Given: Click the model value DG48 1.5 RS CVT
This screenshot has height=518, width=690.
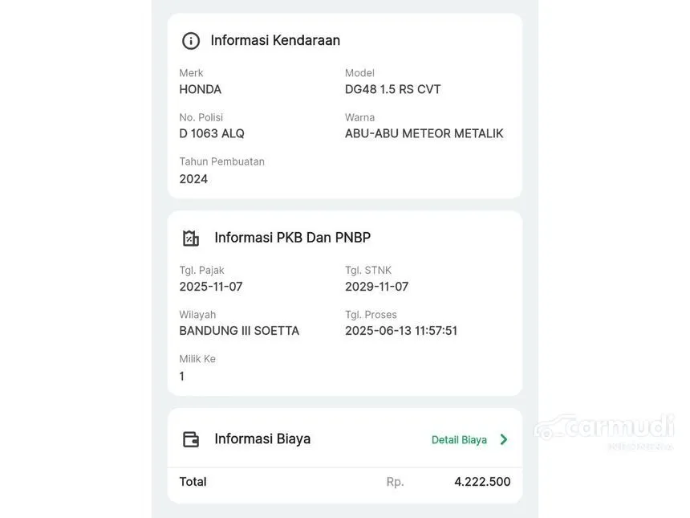Looking at the screenshot, I should coord(392,89).
